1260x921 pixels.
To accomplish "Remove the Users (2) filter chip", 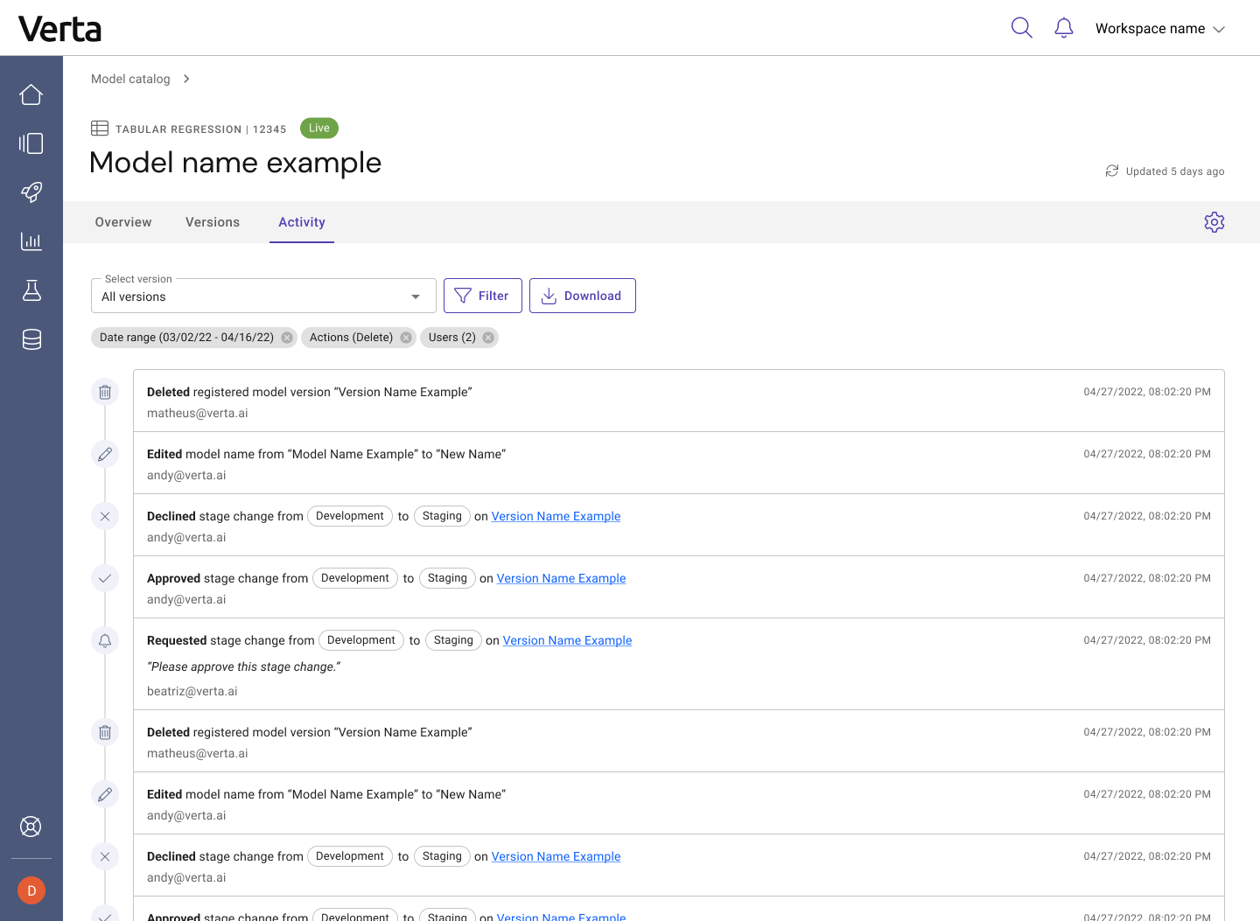I will 488,338.
